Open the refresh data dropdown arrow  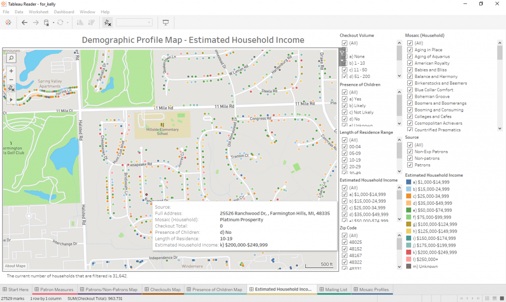(x=67, y=22)
